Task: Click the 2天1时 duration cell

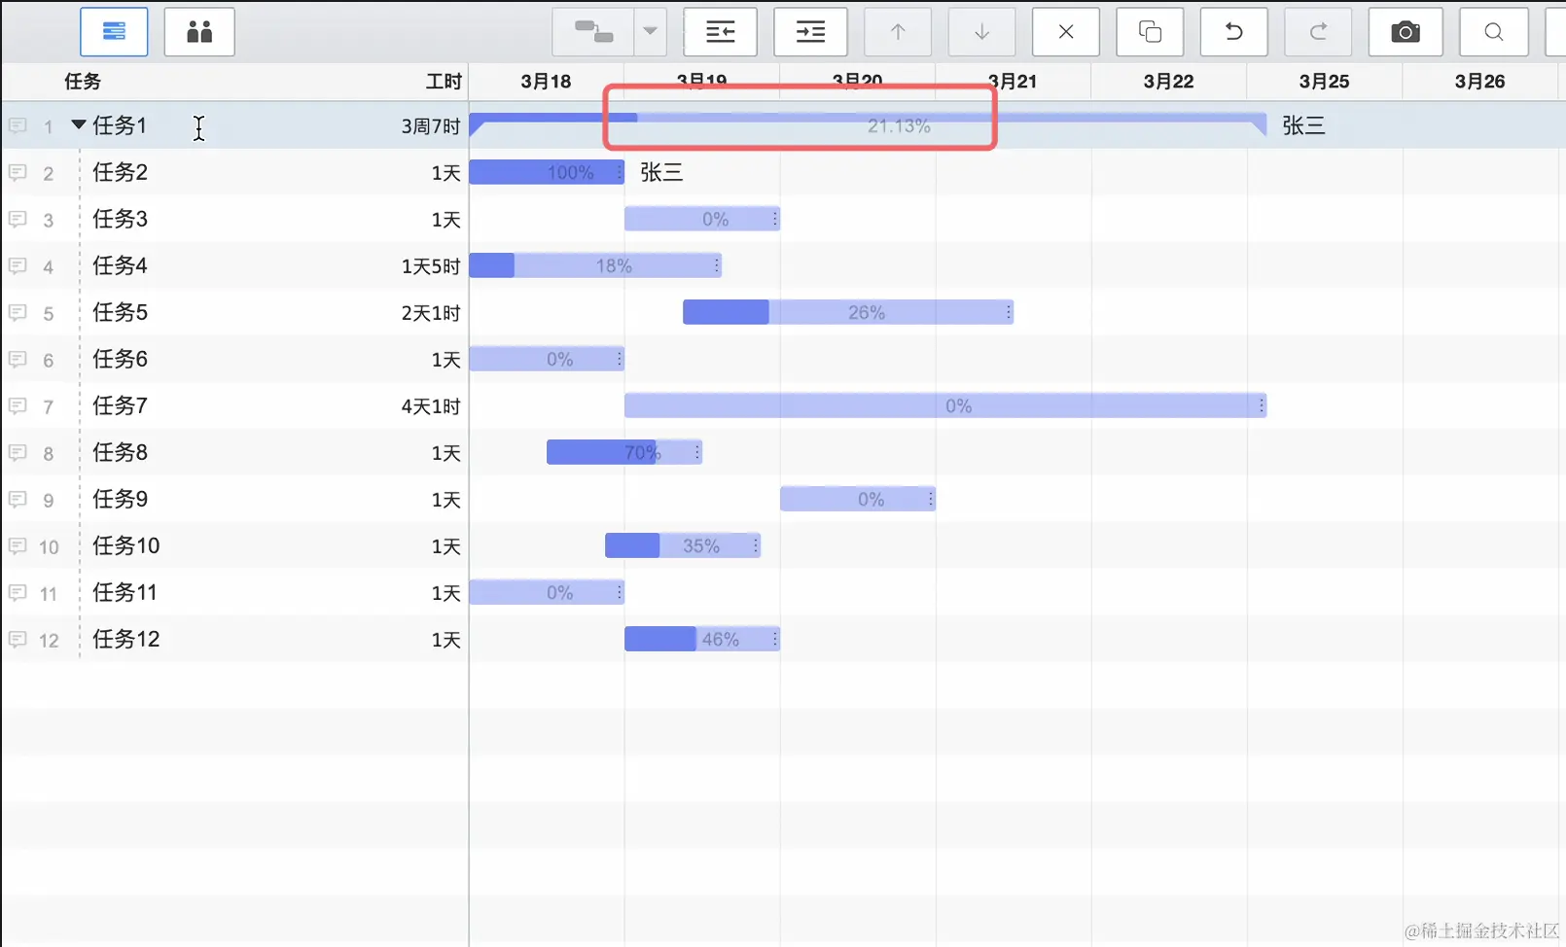Action: click(x=430, y=313)
